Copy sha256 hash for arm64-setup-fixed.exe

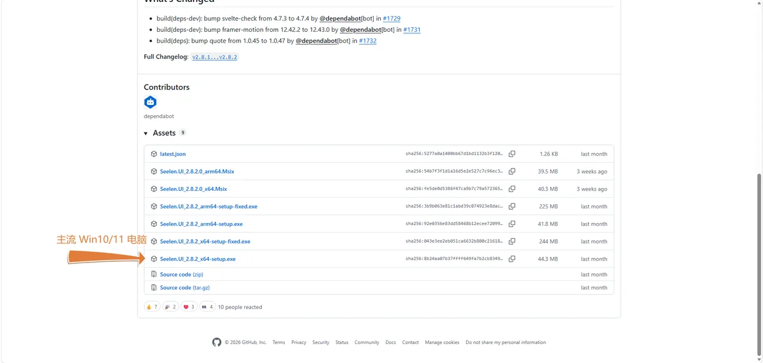pyautogui.click(x=512, y=207)
